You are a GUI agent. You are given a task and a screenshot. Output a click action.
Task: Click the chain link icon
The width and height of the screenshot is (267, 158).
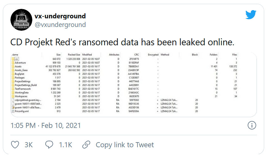coord(86,145)
